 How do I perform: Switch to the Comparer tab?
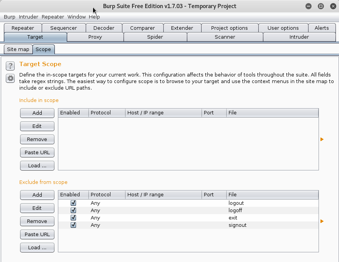(x=142, y=28)
